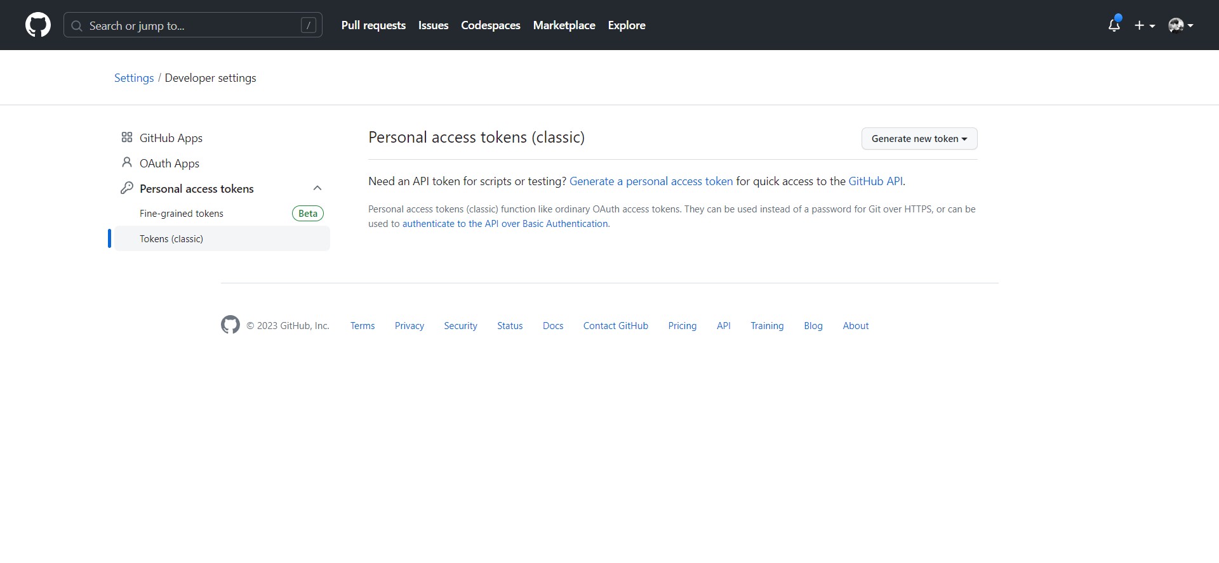Visit the Blog from the footer

[813, 326]
